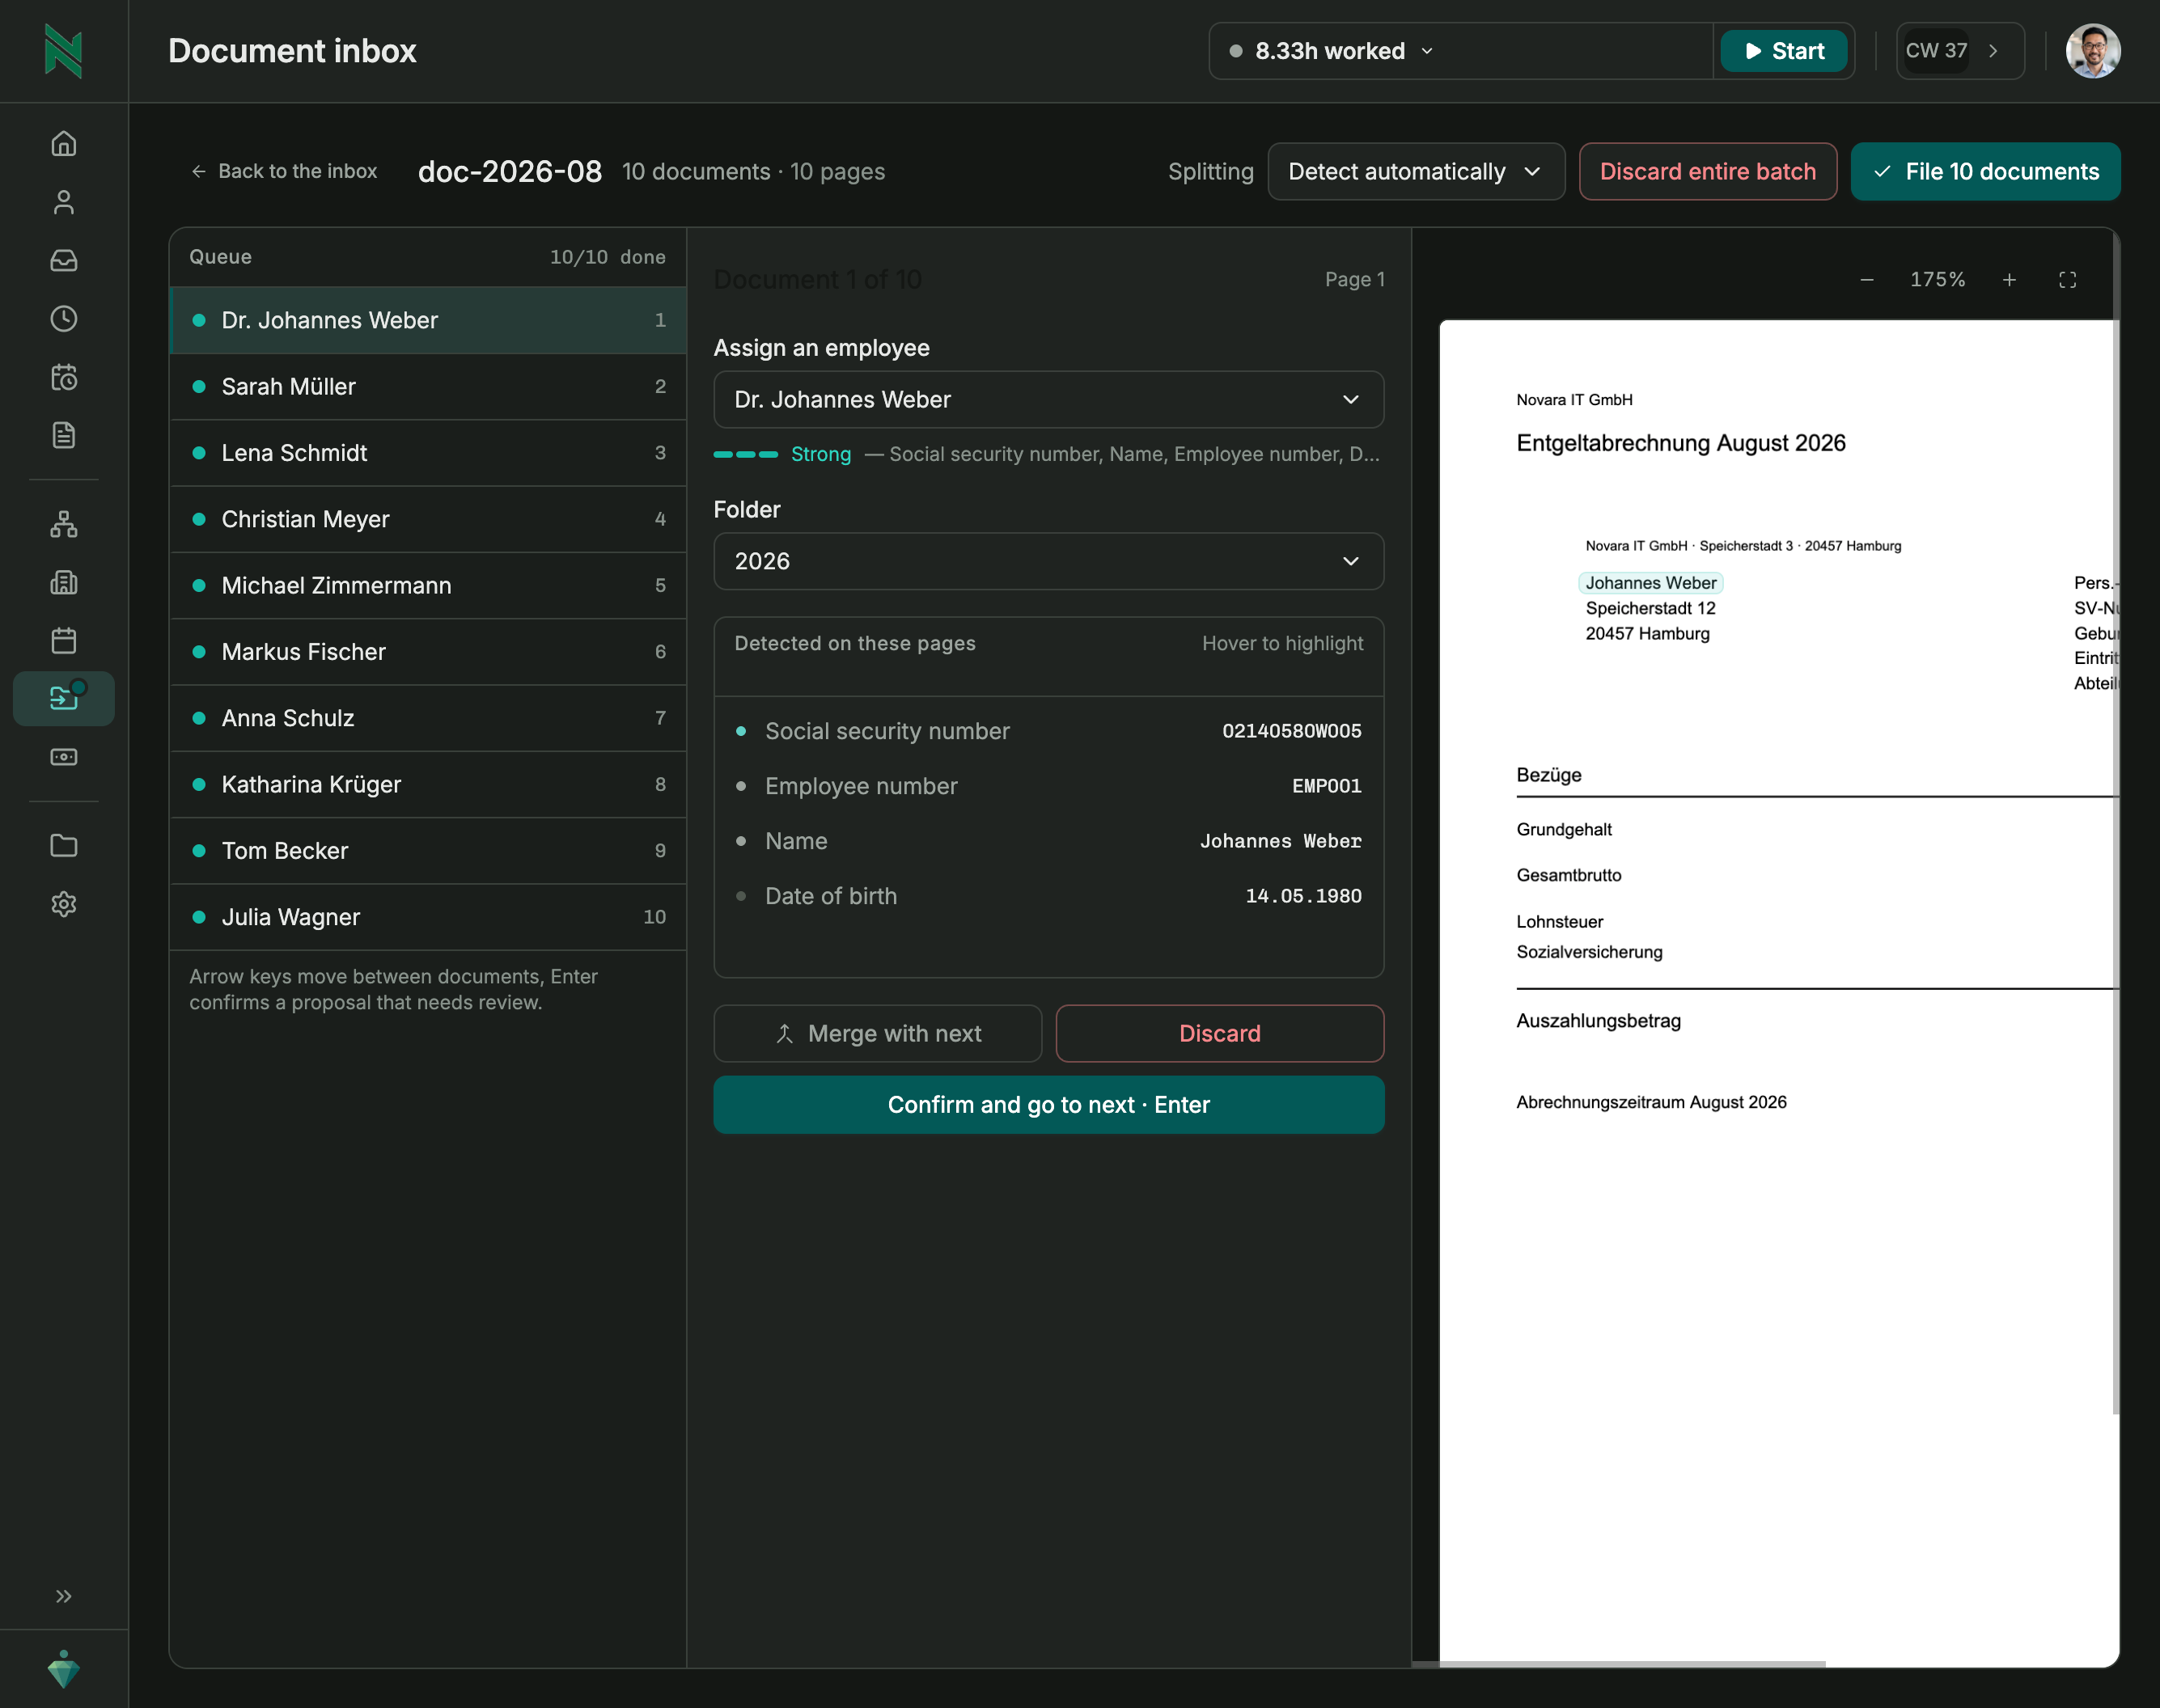This screenshot has height=1708, width=2160.
Task: Open the calendar-with-clock sidebar icon
Action: pos(63,377)
